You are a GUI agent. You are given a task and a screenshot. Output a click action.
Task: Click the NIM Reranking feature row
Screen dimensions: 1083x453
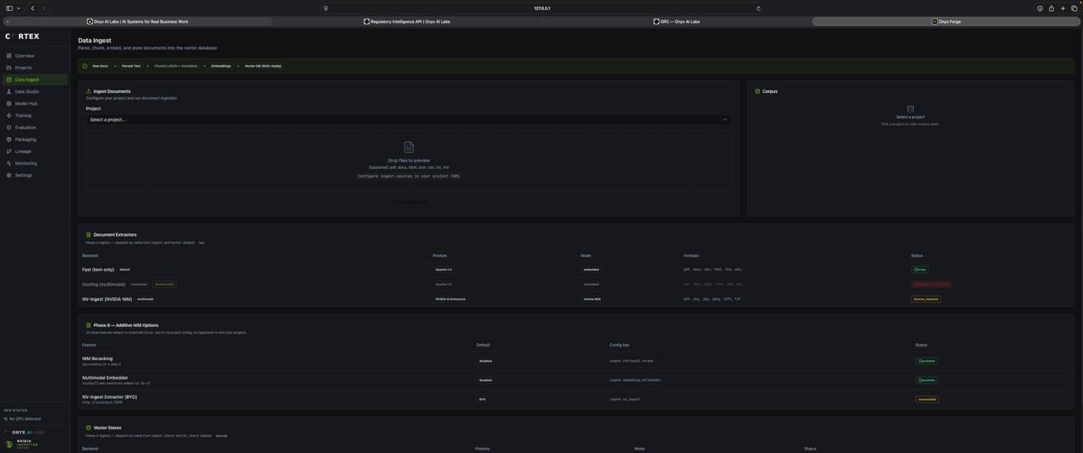[575, 361]
